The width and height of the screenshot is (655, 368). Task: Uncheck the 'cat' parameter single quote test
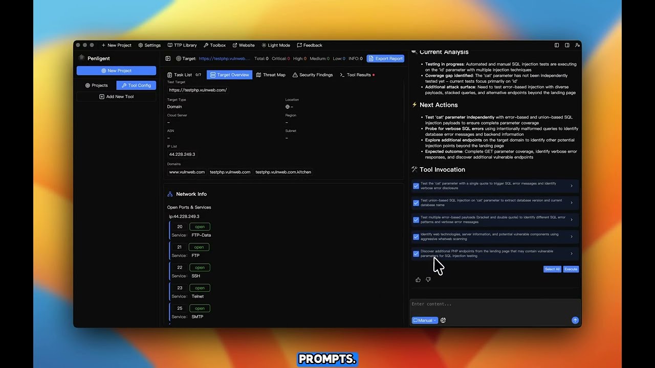pos(416,186)
